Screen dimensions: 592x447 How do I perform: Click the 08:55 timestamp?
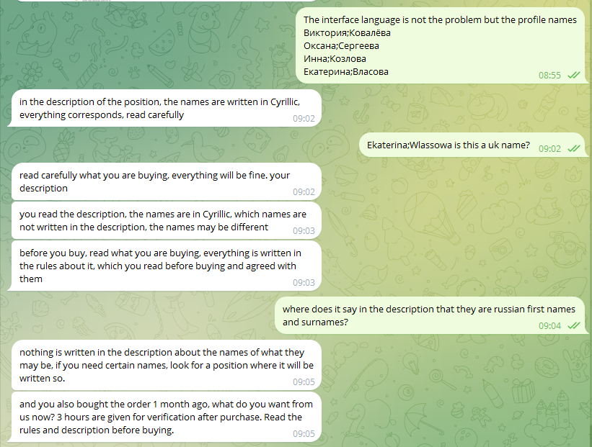[549, 75]
